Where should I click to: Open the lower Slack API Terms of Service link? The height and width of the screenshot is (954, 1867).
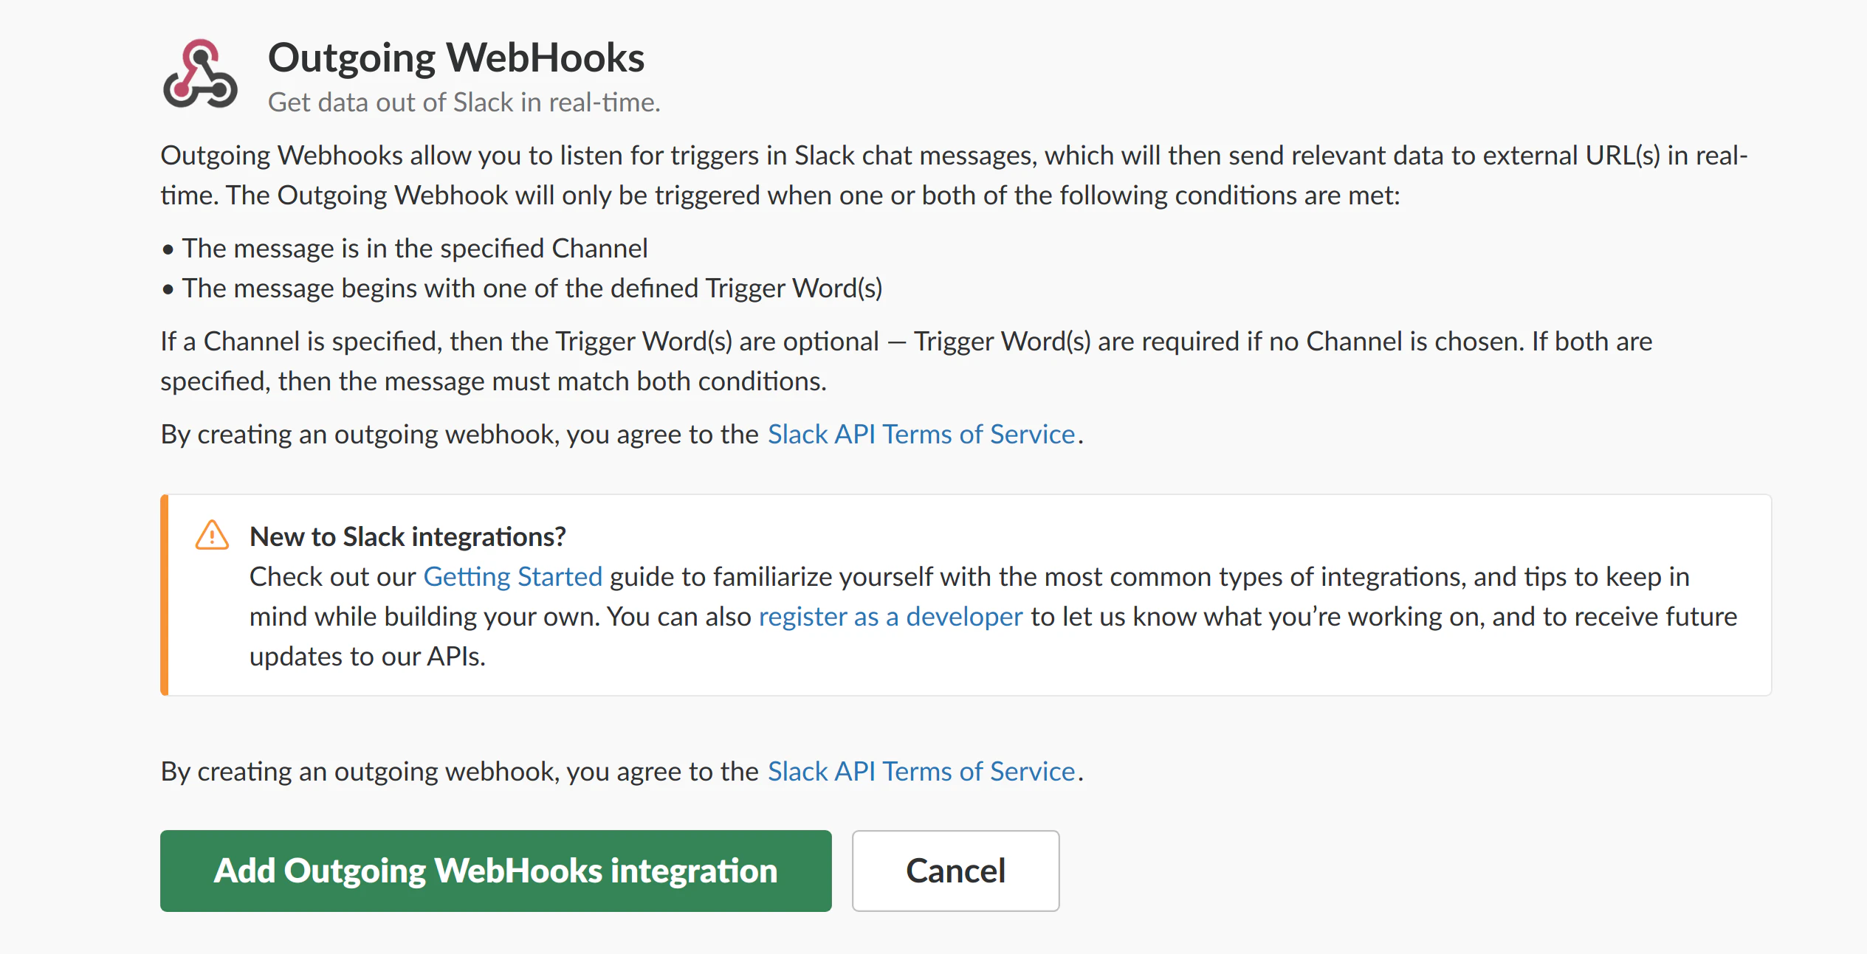921,771
